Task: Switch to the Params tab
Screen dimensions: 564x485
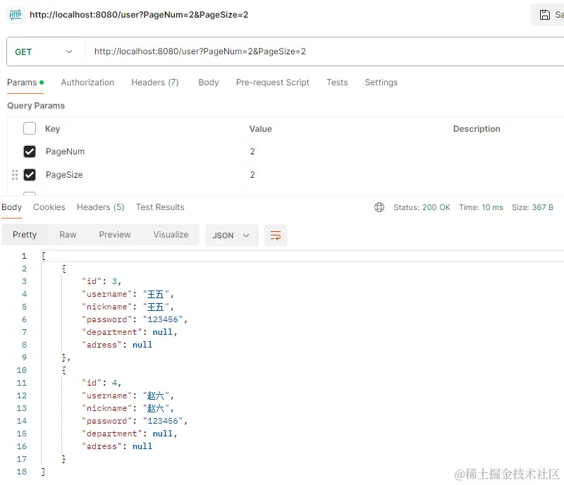Action: coord(25,82)
